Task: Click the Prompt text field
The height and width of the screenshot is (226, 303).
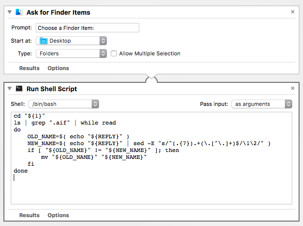Action: tap(87, 28)
